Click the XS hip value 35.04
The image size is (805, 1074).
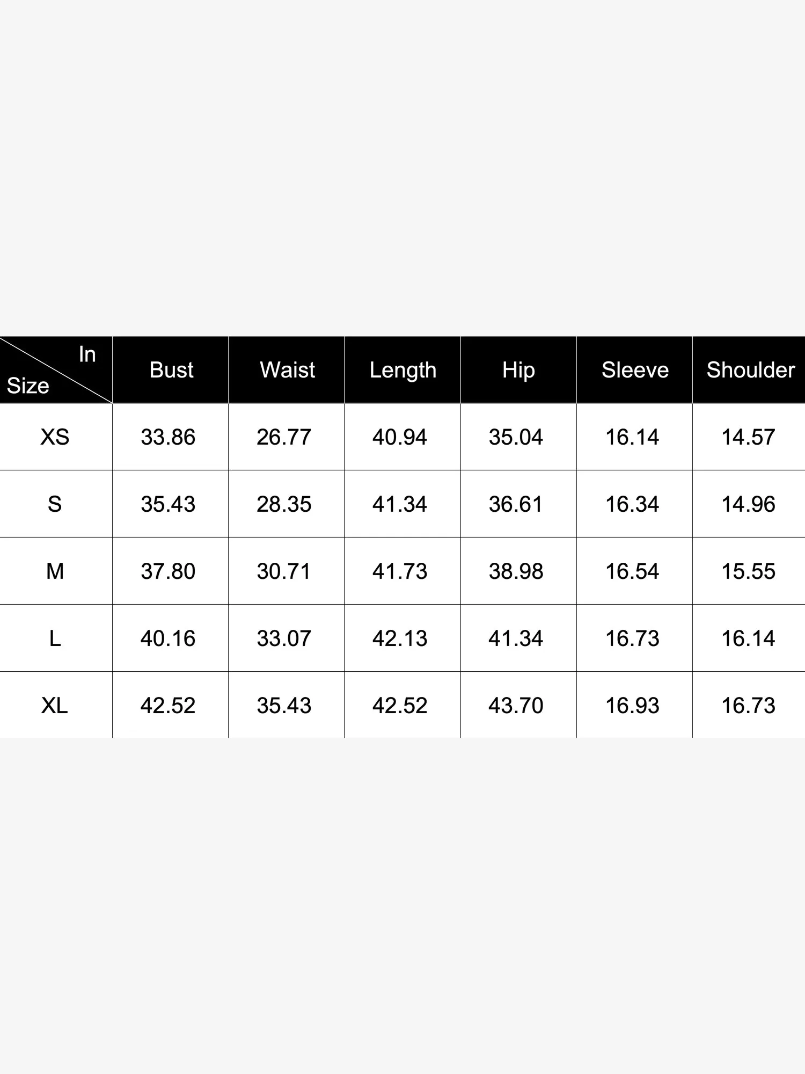tap(516, 437)
